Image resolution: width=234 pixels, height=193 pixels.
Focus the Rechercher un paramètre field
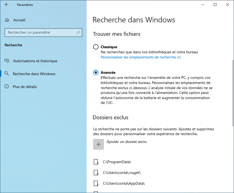[x=43, y=33]
